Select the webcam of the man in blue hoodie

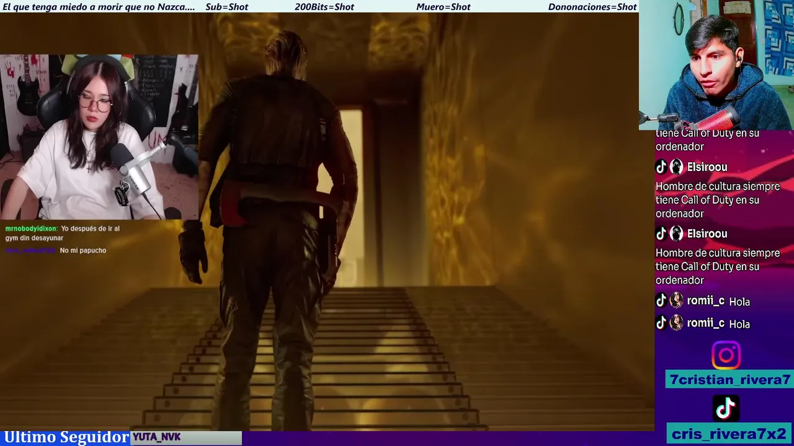point(716,65)
